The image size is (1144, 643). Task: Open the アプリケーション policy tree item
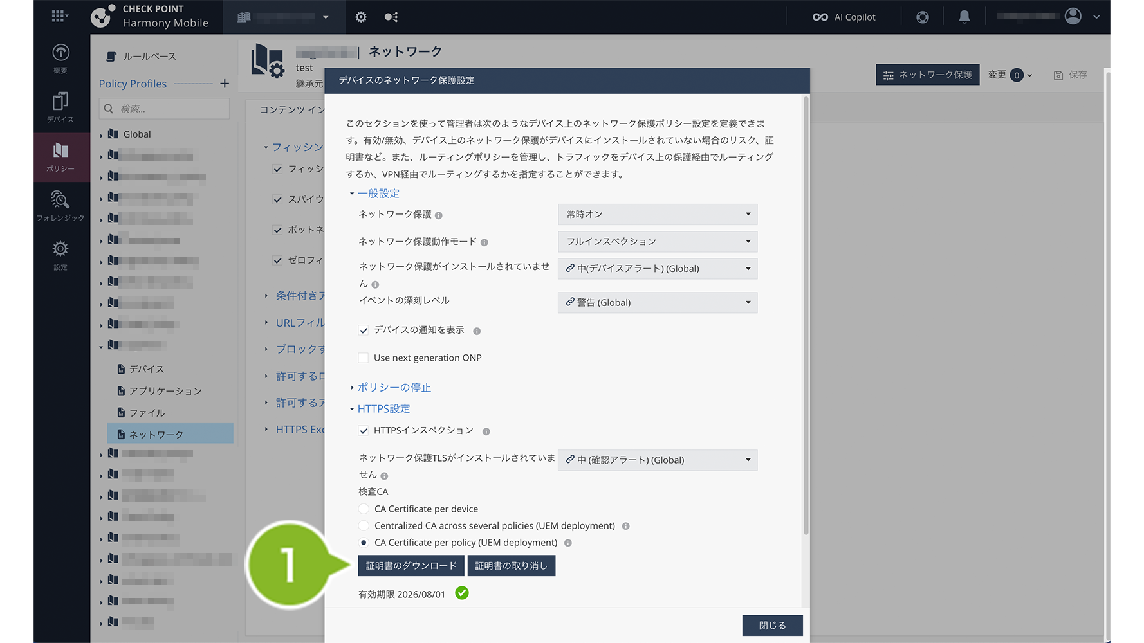coord(165,391)
